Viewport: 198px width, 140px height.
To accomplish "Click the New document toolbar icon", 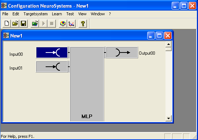I will pyautogui.click(x=7, y=23).
